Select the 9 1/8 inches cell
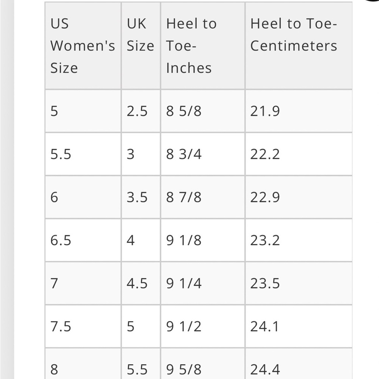 (x=184, y=240)
